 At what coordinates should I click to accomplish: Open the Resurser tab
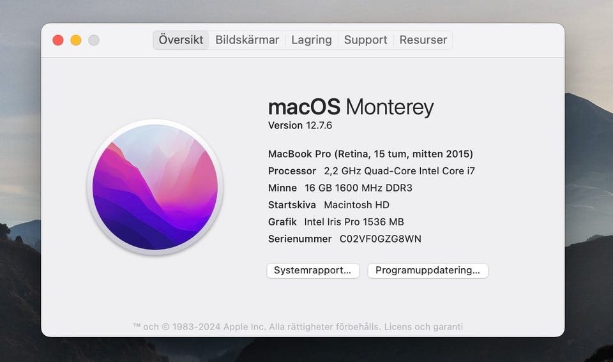(x=423, y=40)
